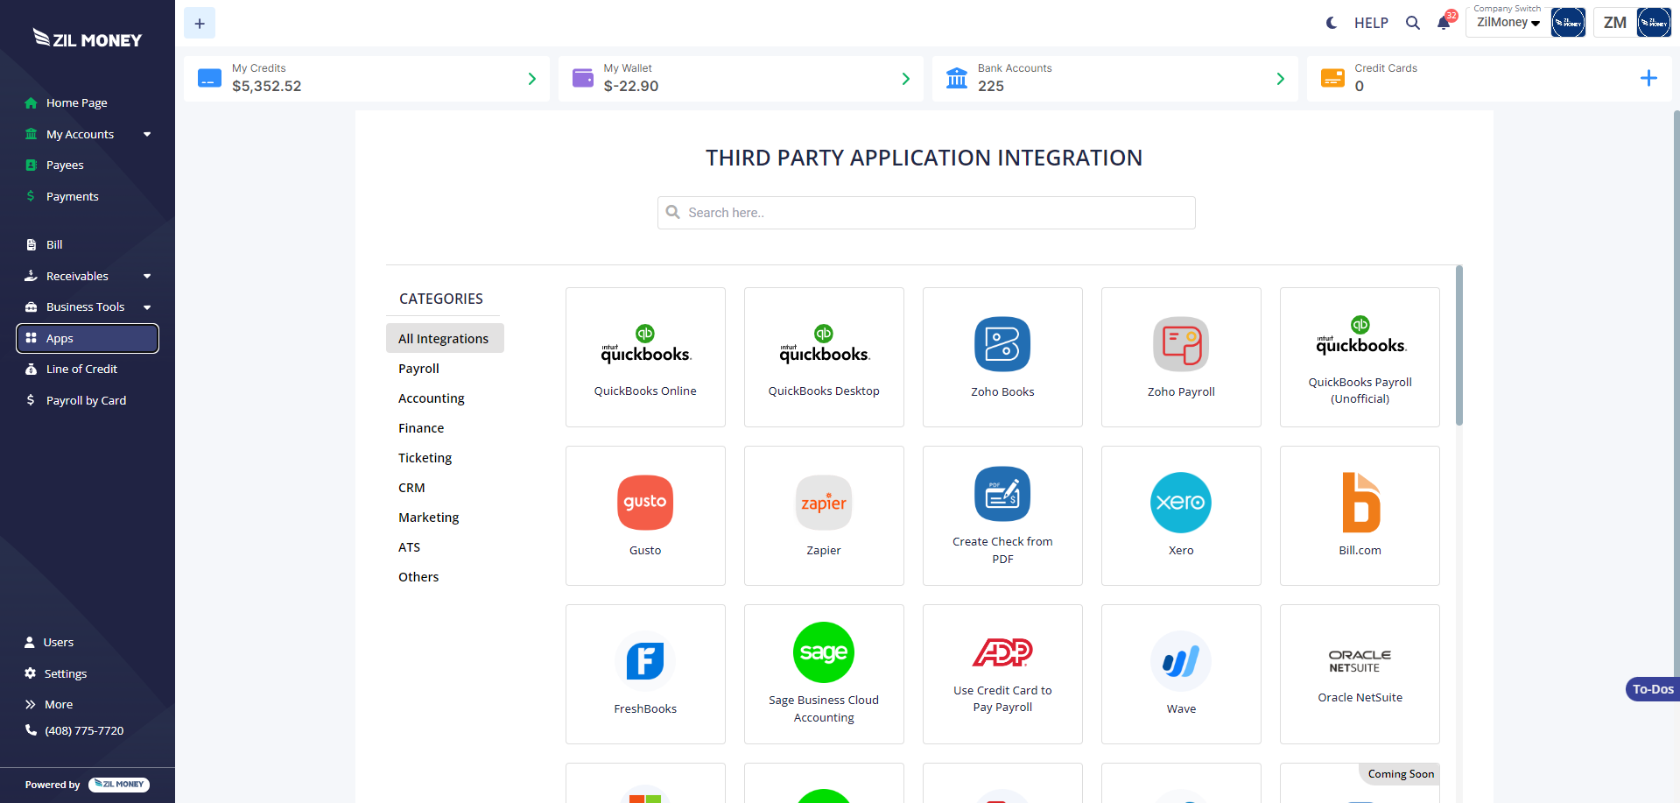Open the ZilMoney company switch dropdown
The height and width of the screenshot is (803, 1680).
tap(1508, 23)
